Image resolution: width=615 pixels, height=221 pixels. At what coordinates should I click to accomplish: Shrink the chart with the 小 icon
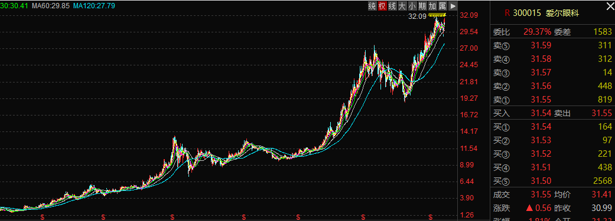coord(412,6)
